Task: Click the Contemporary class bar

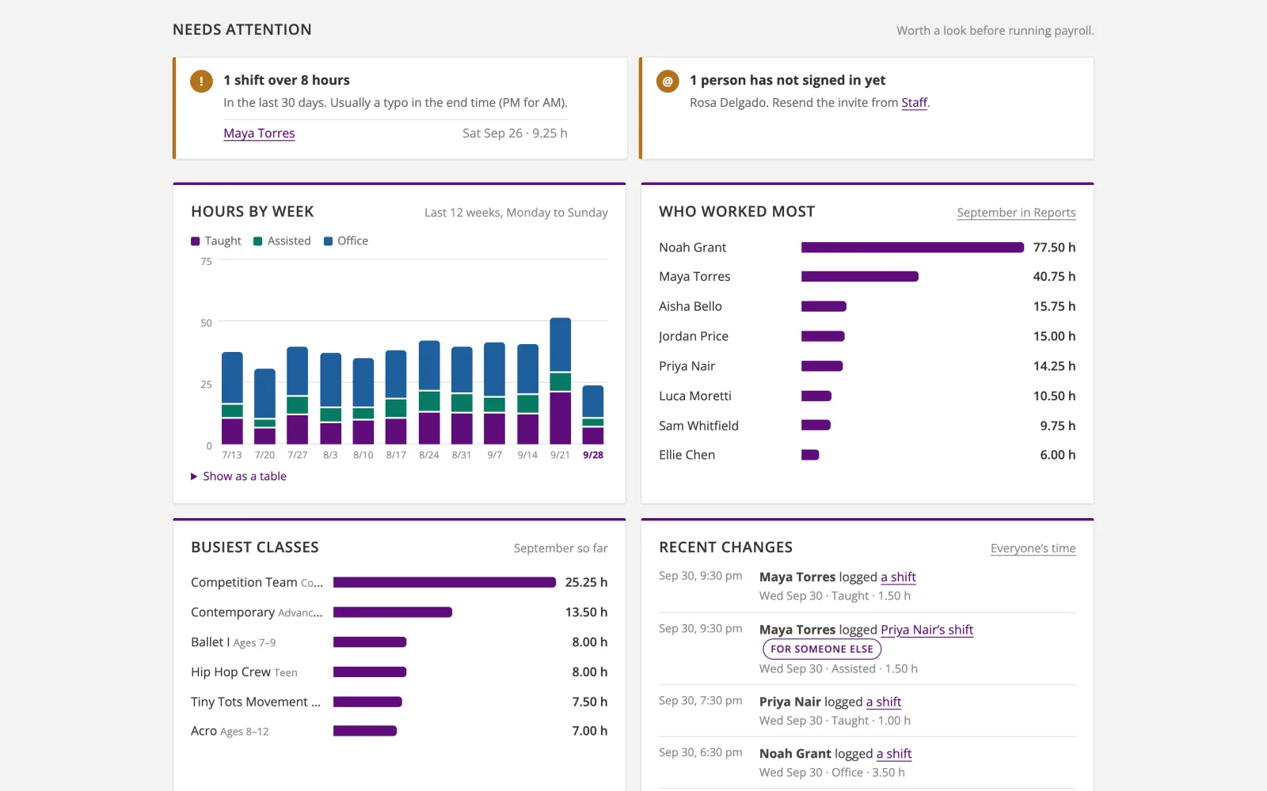Action: click(x=393, y=612)
